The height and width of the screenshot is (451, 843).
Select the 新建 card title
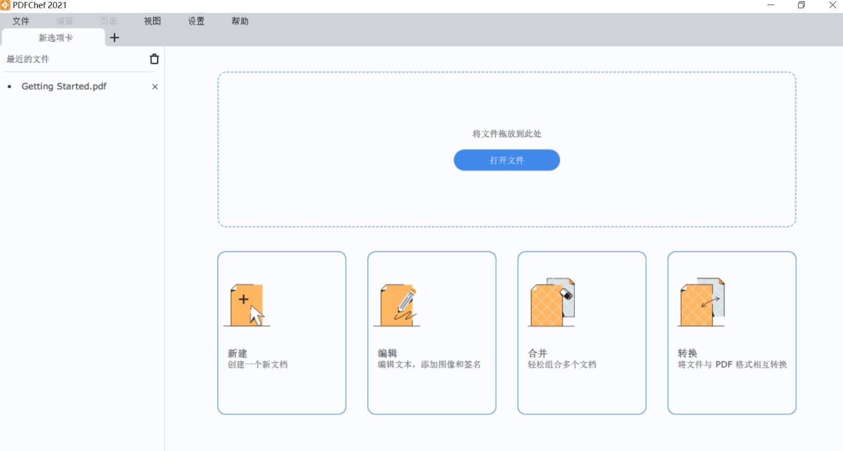237,353
